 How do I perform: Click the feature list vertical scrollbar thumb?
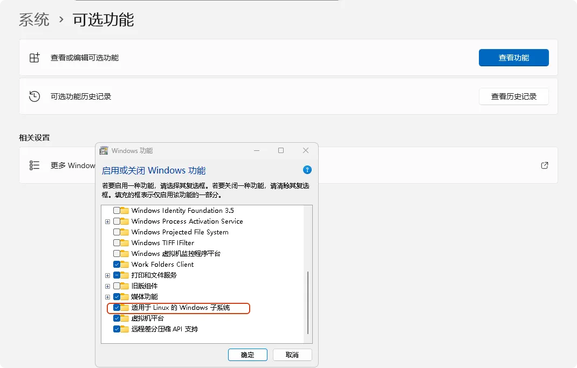click(x=307, y=303)
